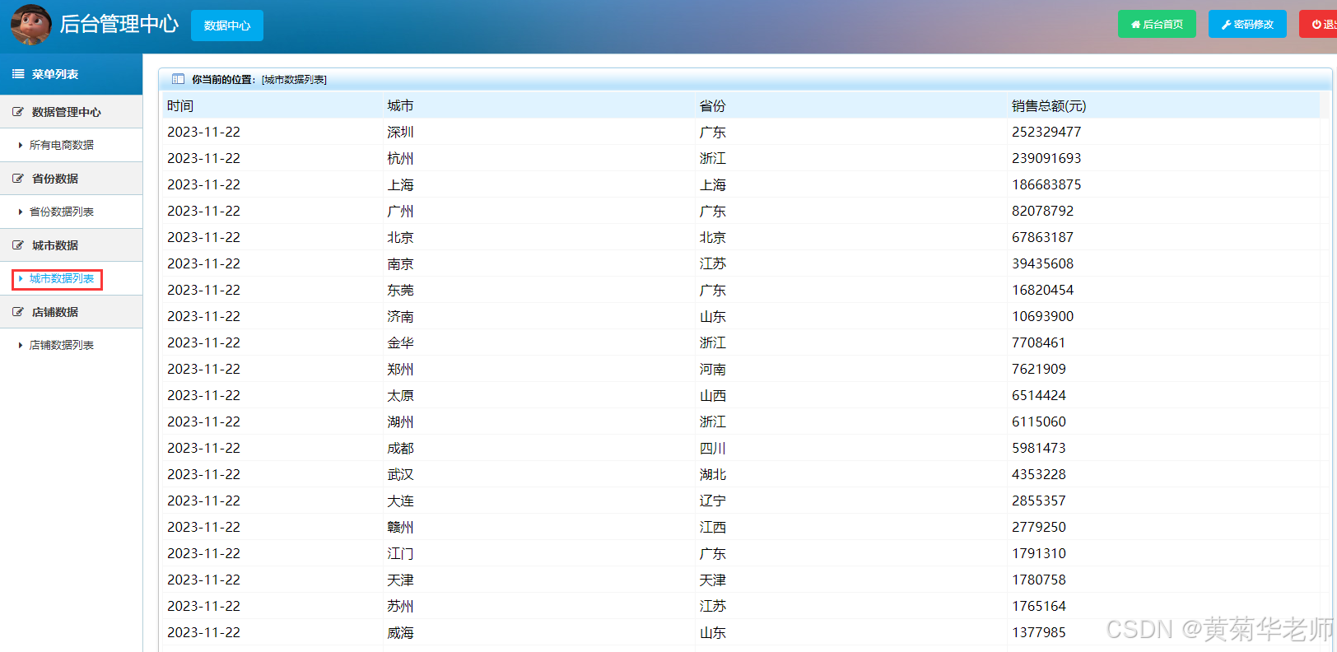Select the 四川 province cell
Viewport: 1337px width, 652px height.
tap(713, 448)
